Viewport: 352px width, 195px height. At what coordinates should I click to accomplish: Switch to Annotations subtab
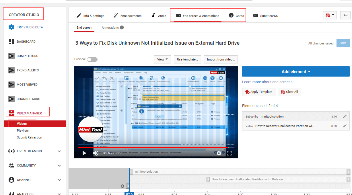click(x=110, y=28)
